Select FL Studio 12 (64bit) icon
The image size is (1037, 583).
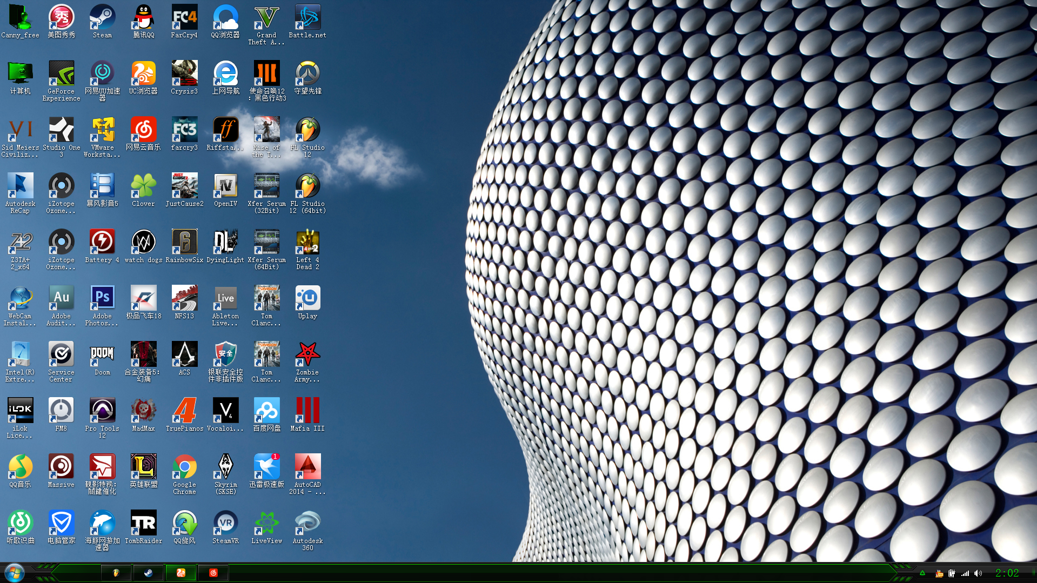[x=307, y=193]
